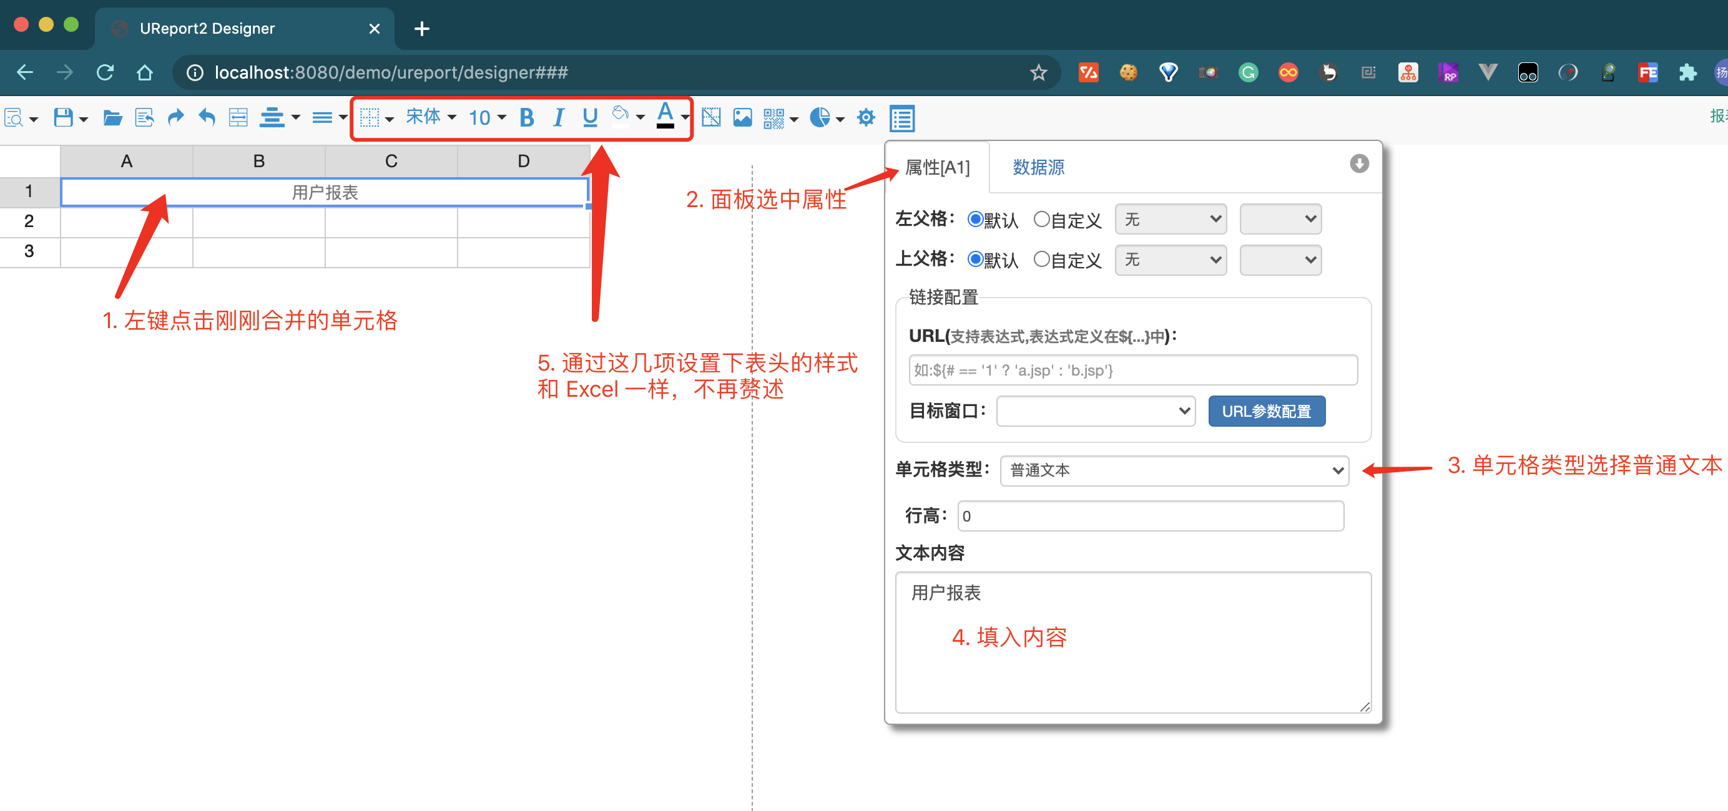Click the vertical align icon
Screen dimensions: 1728x811
322,118
